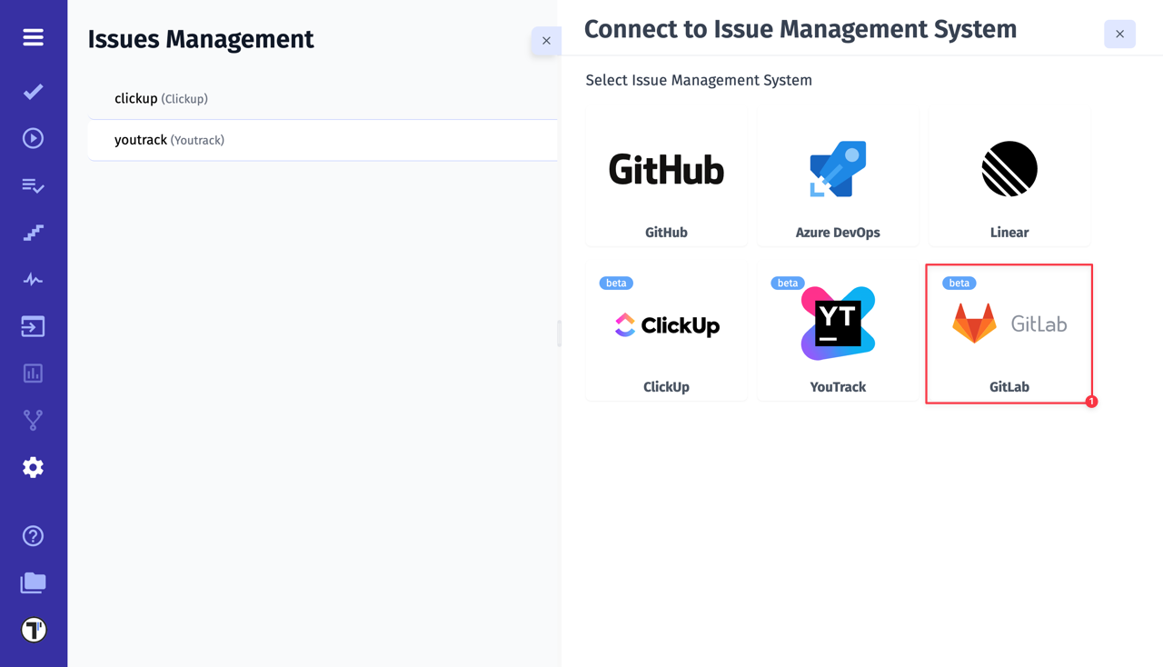This screenshot has width=1163, height=667.
Task: Select the Linear issue management system
Action: (x=1009, y=177)
